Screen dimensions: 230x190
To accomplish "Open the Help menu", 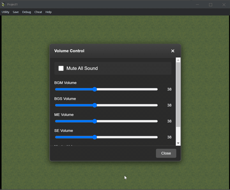I will 49,12.
